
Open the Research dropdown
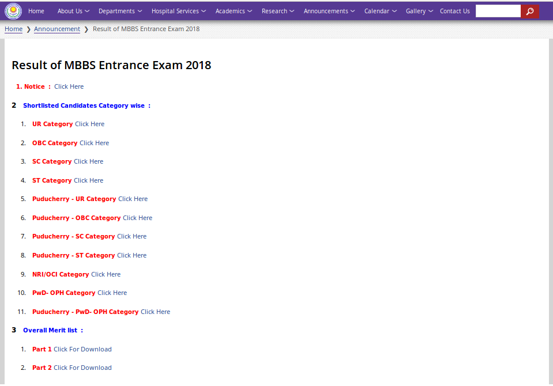point(278,12)
